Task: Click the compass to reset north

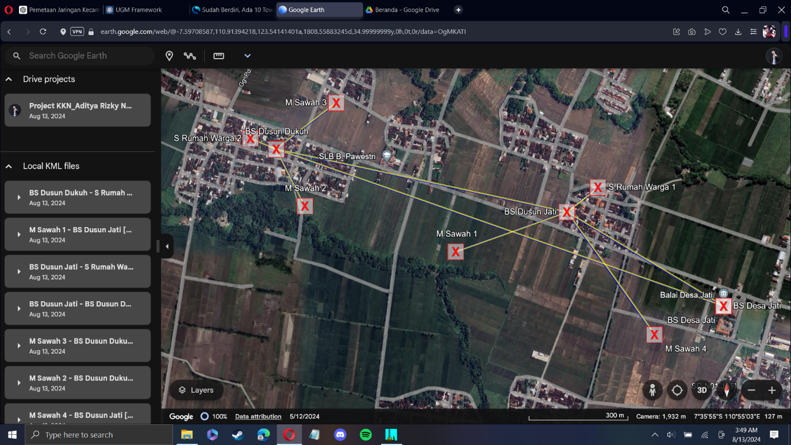Action: tap(727, 390)
